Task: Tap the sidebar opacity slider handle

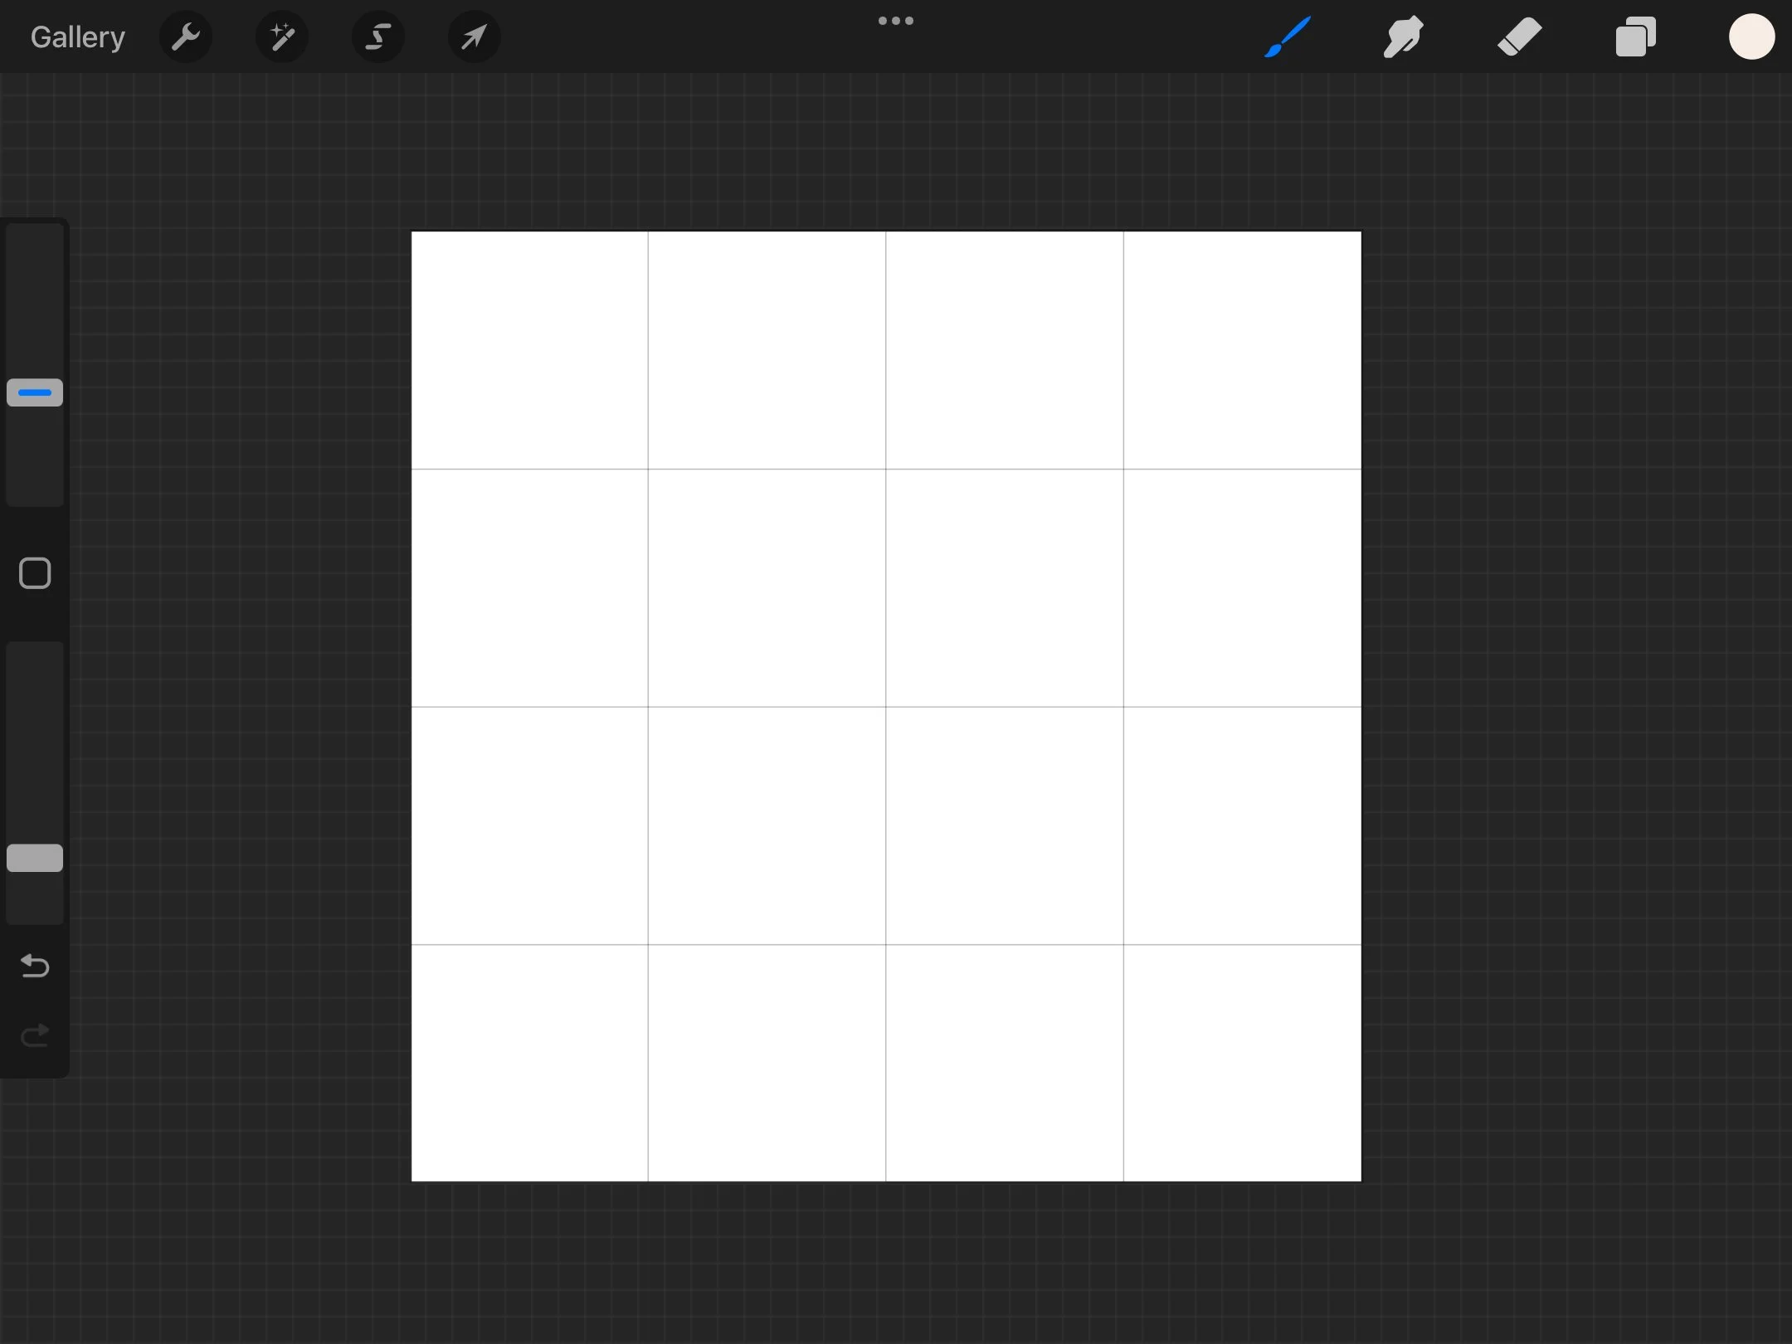Action: tap(34, 857)
